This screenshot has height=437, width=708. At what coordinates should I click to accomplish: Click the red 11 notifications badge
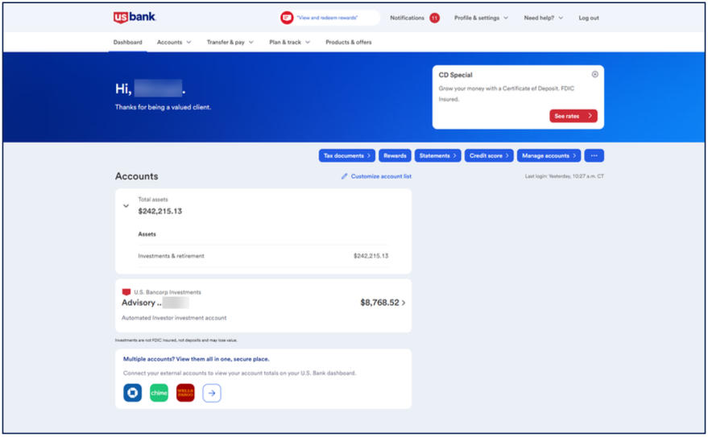434,18
